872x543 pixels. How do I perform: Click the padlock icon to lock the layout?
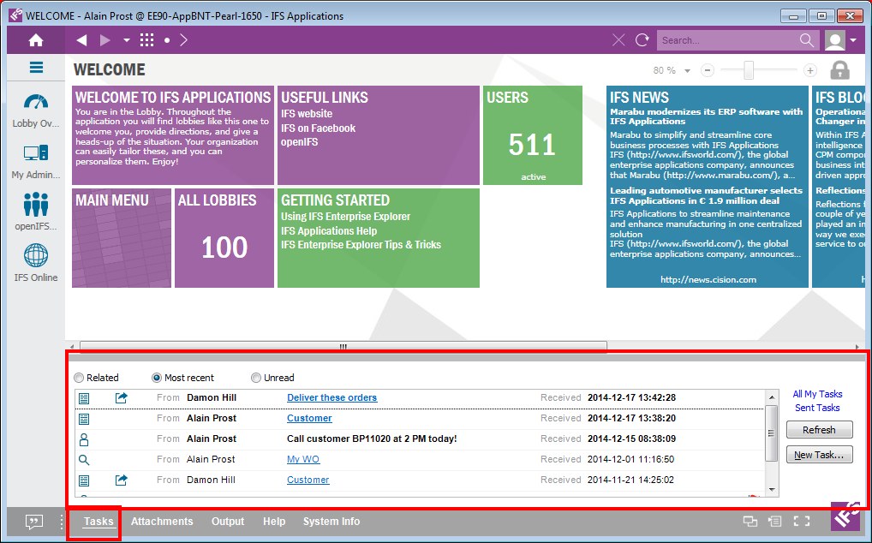pos(839,70)
